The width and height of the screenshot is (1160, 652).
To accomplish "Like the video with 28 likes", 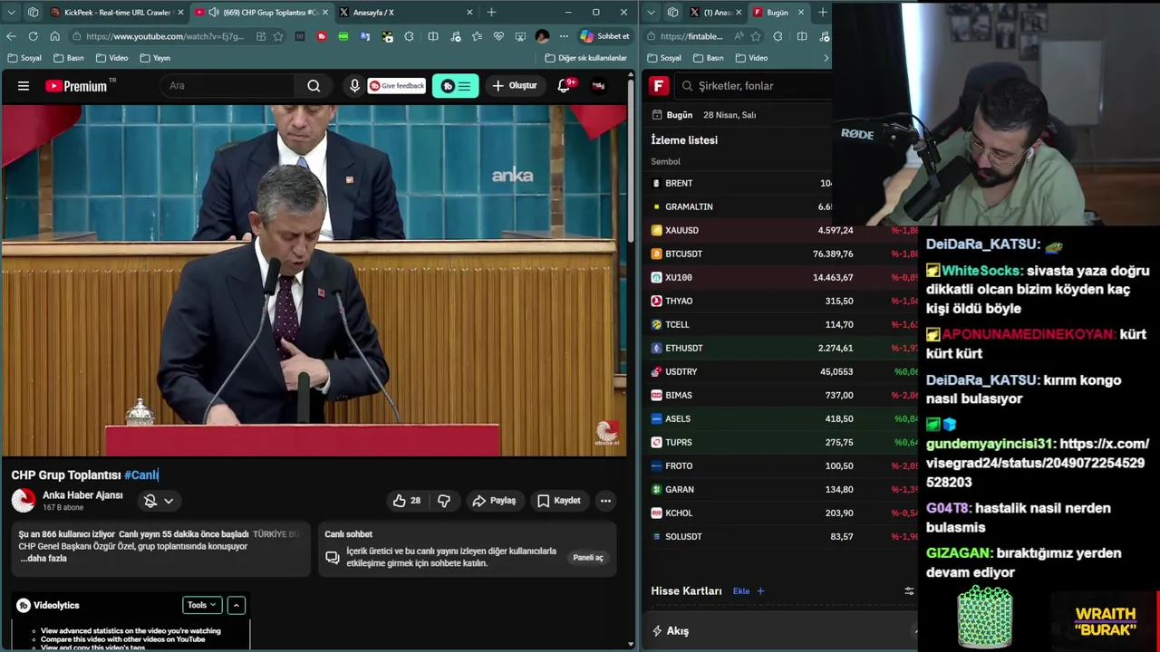I will pos(407,501).
